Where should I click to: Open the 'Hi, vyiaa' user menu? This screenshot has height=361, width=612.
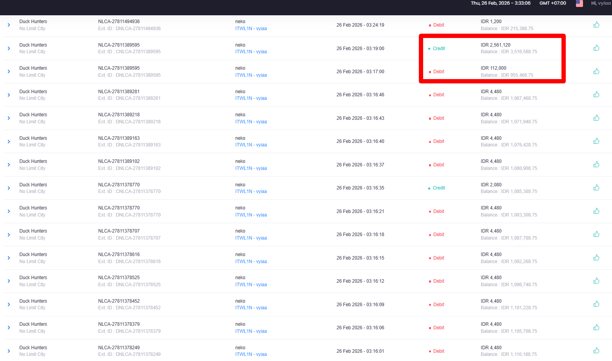pyautogui.click(x=601, y=3)
